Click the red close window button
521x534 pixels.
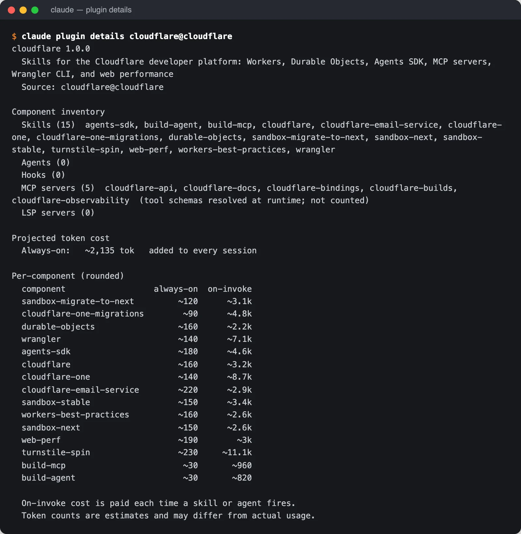pos(11,10)
